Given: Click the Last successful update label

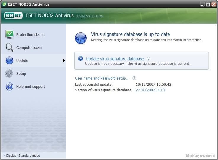Looking at the screenshot, I should click(x=94, y=85).
